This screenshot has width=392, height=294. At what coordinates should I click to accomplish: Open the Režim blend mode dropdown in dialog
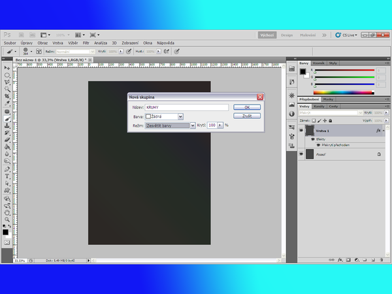(193, 125)
